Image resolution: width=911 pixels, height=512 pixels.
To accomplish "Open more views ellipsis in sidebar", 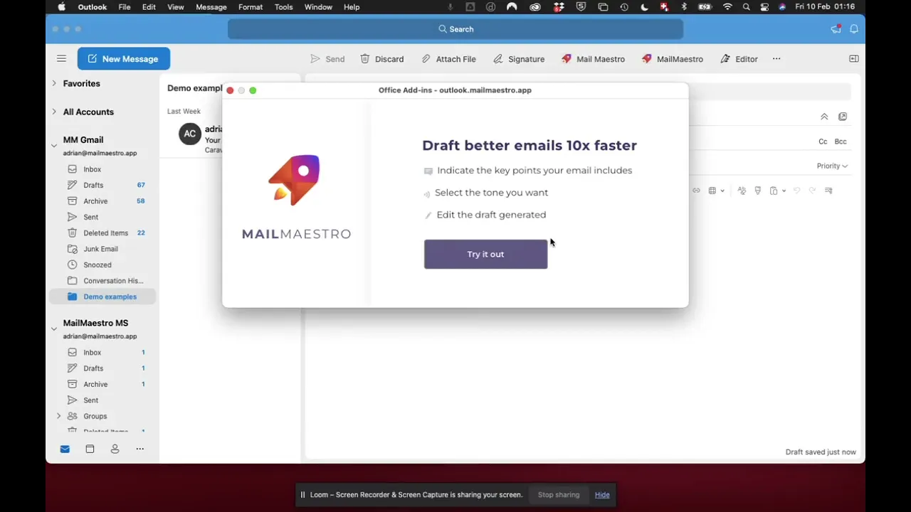I will (139, 449).
